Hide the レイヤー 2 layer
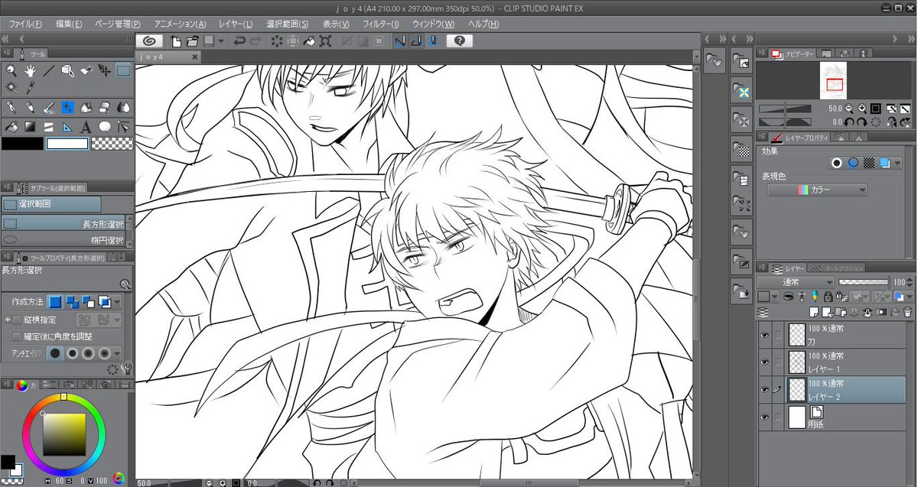Viewport: 918px width, 487px height. (764, 389)
